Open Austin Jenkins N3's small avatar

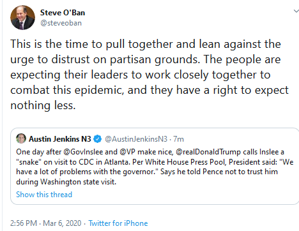coord(21,138)
